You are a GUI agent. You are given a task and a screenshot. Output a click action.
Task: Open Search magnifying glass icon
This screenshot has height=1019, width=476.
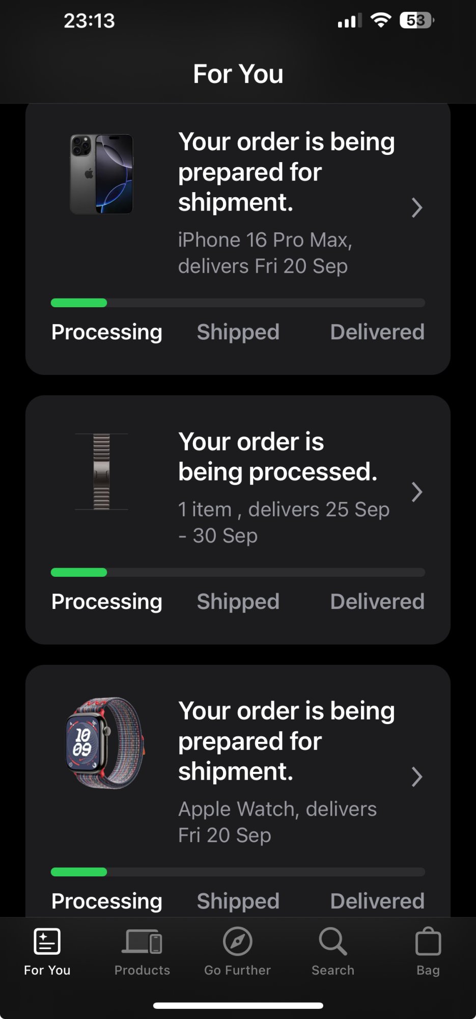(333, 941)
